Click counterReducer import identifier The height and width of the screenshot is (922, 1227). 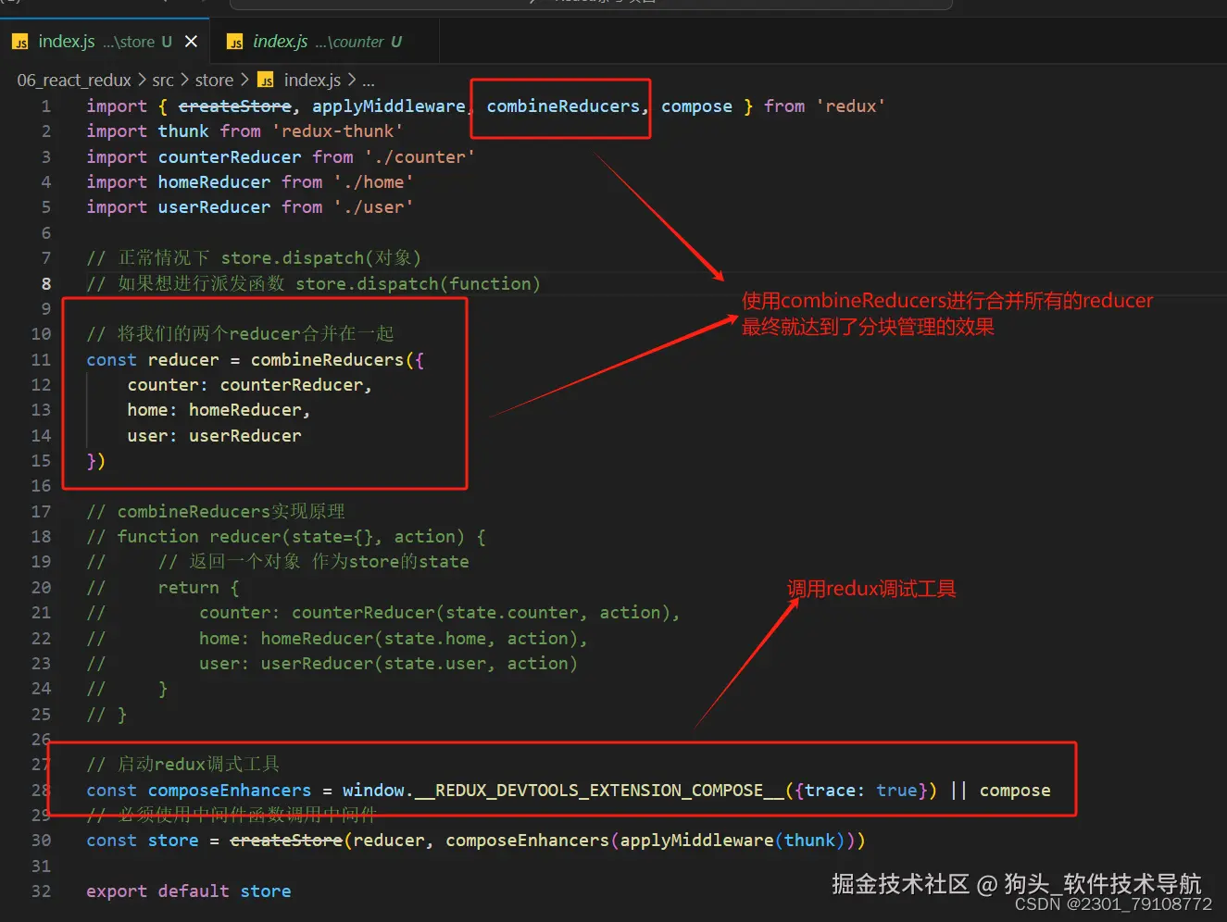coord(230,157)
